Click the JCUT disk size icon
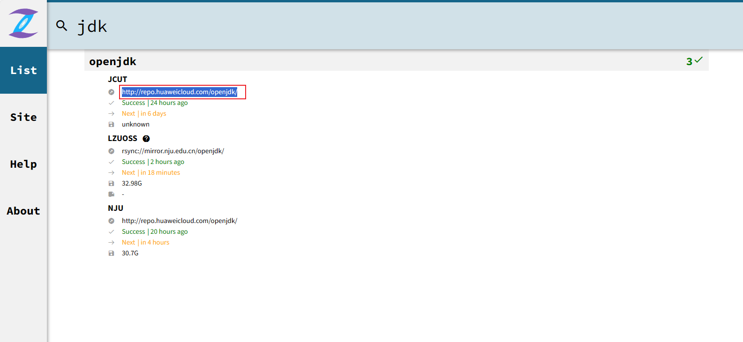The image size is (743, 342). tap(111, 125)
